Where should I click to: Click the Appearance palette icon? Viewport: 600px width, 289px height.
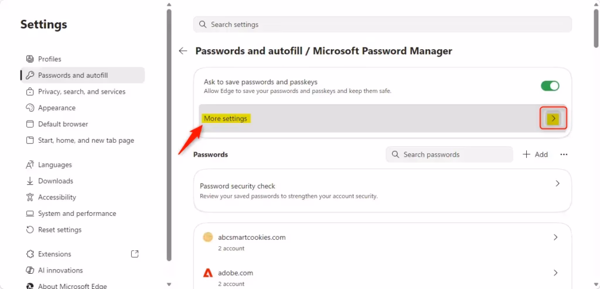(x=30, y=108)
